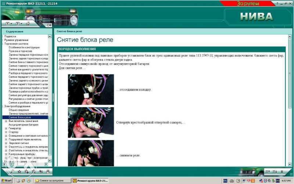Screen dimensions: 294x184
Task: Click the ПОРЯДОК ВЫПОЛНЕНИЯ section header
Action: 171,49
